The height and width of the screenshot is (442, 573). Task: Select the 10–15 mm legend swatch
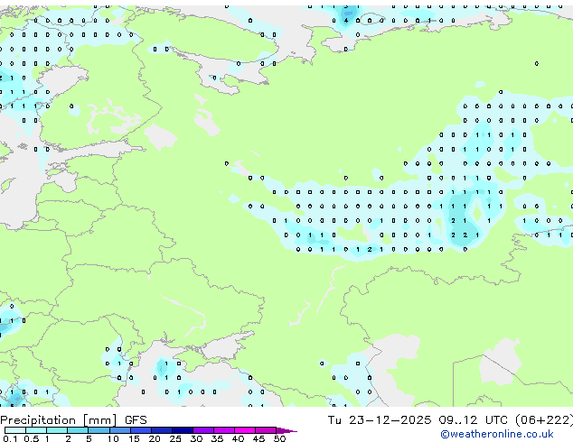click(120, 430)
